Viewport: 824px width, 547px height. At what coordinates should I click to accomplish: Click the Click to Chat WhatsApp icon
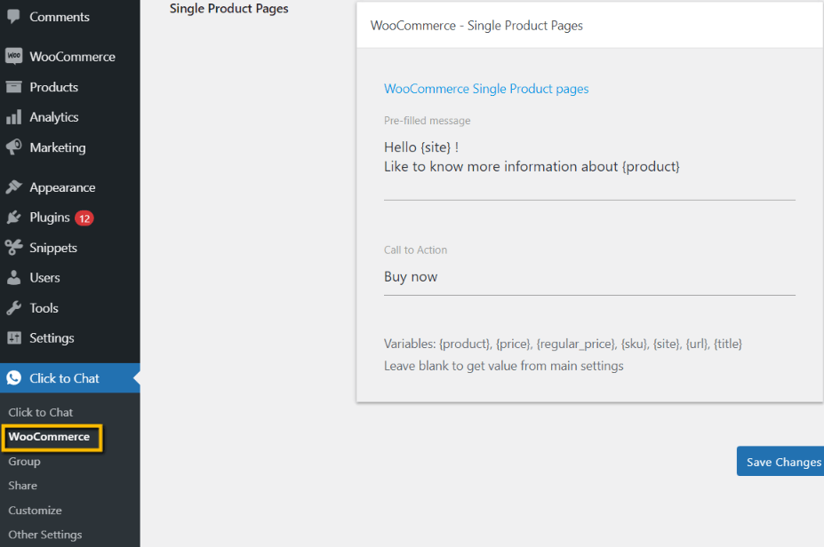pos(13,378)
